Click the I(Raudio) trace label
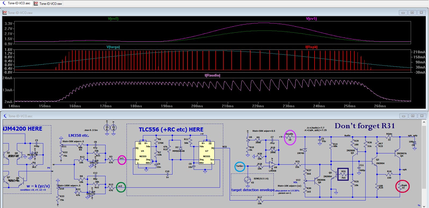 pos(212,75)
